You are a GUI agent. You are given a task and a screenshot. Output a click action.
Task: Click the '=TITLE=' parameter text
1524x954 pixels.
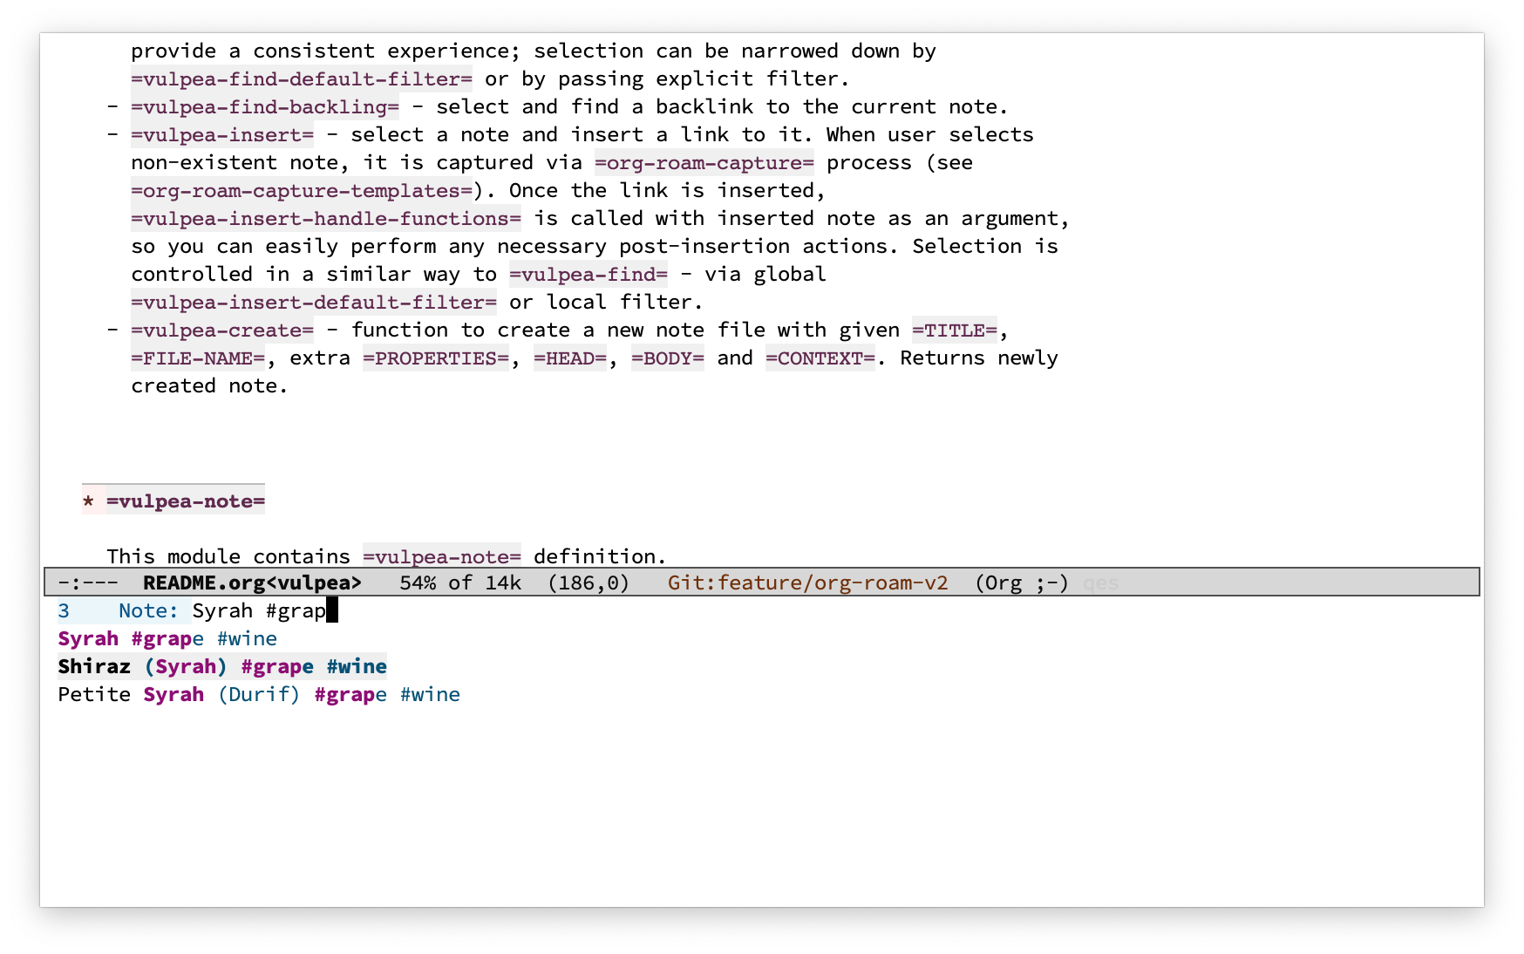tap(955, 330)
